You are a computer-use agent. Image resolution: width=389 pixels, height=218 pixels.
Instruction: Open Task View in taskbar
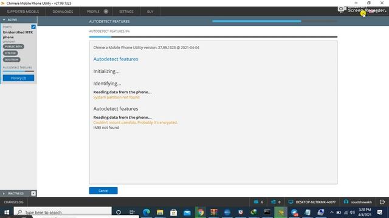[x=132, y=213]
